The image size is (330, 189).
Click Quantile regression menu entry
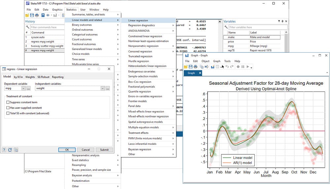click(149, 92)
